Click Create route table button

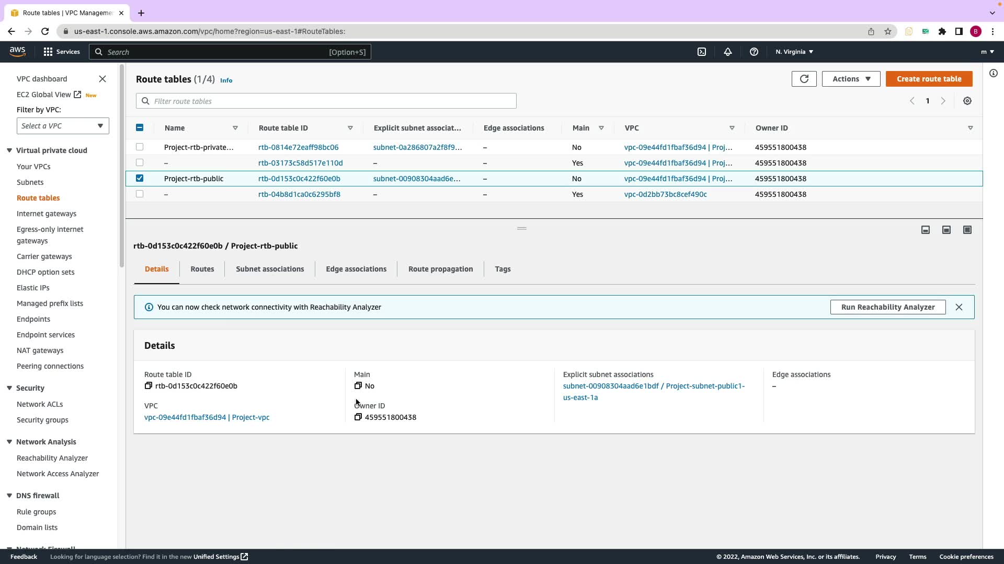point(929,79)
